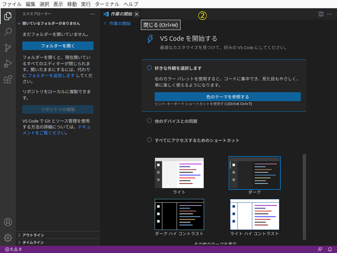Expand the タイムライン section
Viewport: 337px width, 253px height.
(34, 243)
